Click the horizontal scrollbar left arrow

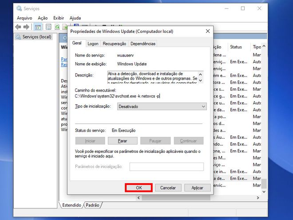(x=139, y=198)
